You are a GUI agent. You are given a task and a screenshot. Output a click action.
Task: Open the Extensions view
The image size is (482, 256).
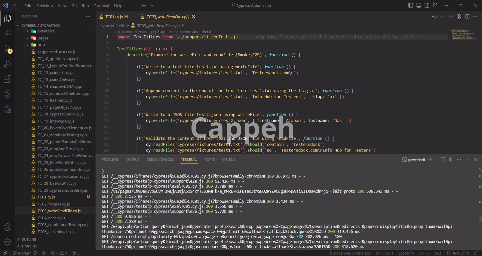point(8,79)
